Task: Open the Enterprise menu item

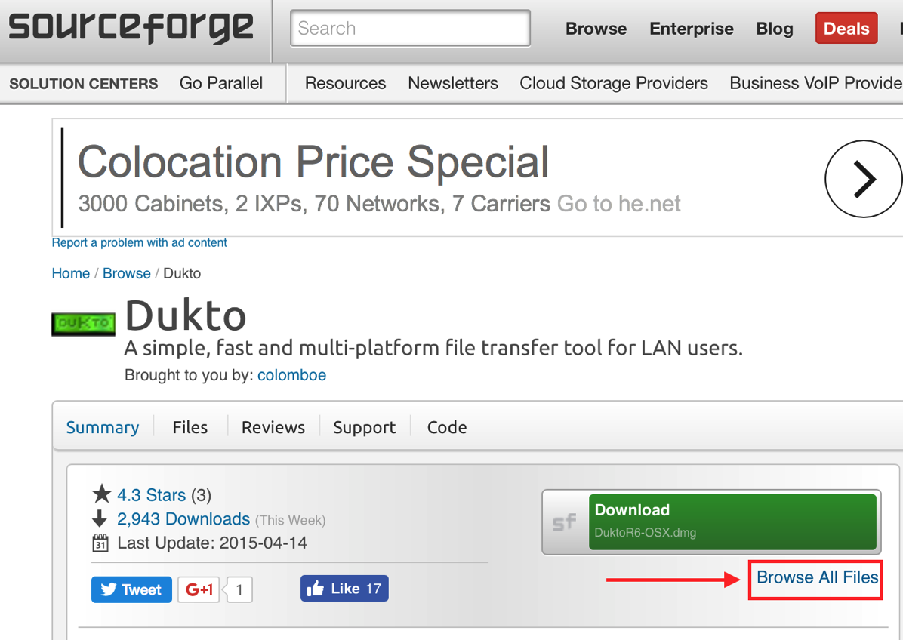Action: point(691,29)
